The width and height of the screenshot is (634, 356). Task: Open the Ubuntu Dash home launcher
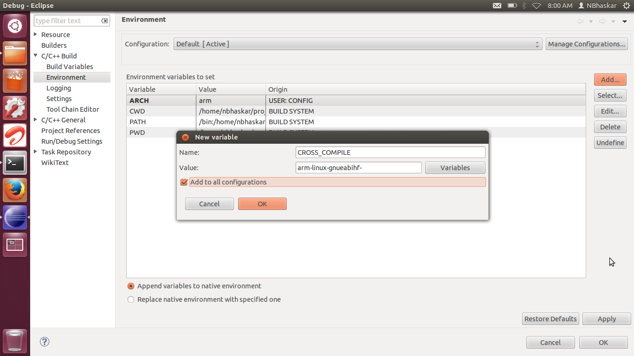point(15,26)
